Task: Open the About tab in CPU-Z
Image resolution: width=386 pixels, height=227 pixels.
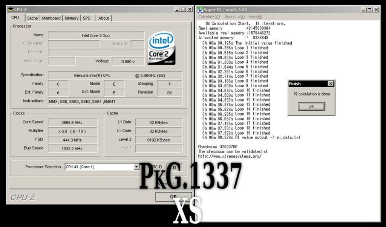Action: (103, 18)
